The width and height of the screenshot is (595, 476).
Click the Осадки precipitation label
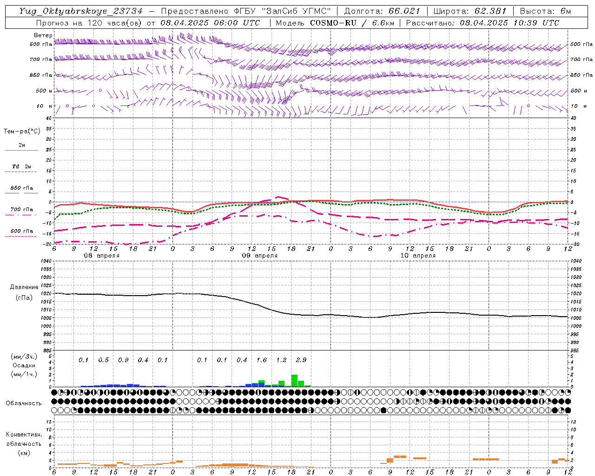click(x=24, y=365)
